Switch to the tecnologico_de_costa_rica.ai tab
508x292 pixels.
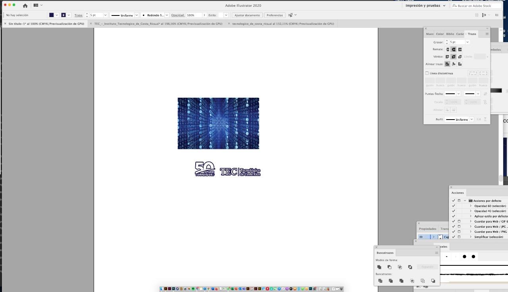283,24
